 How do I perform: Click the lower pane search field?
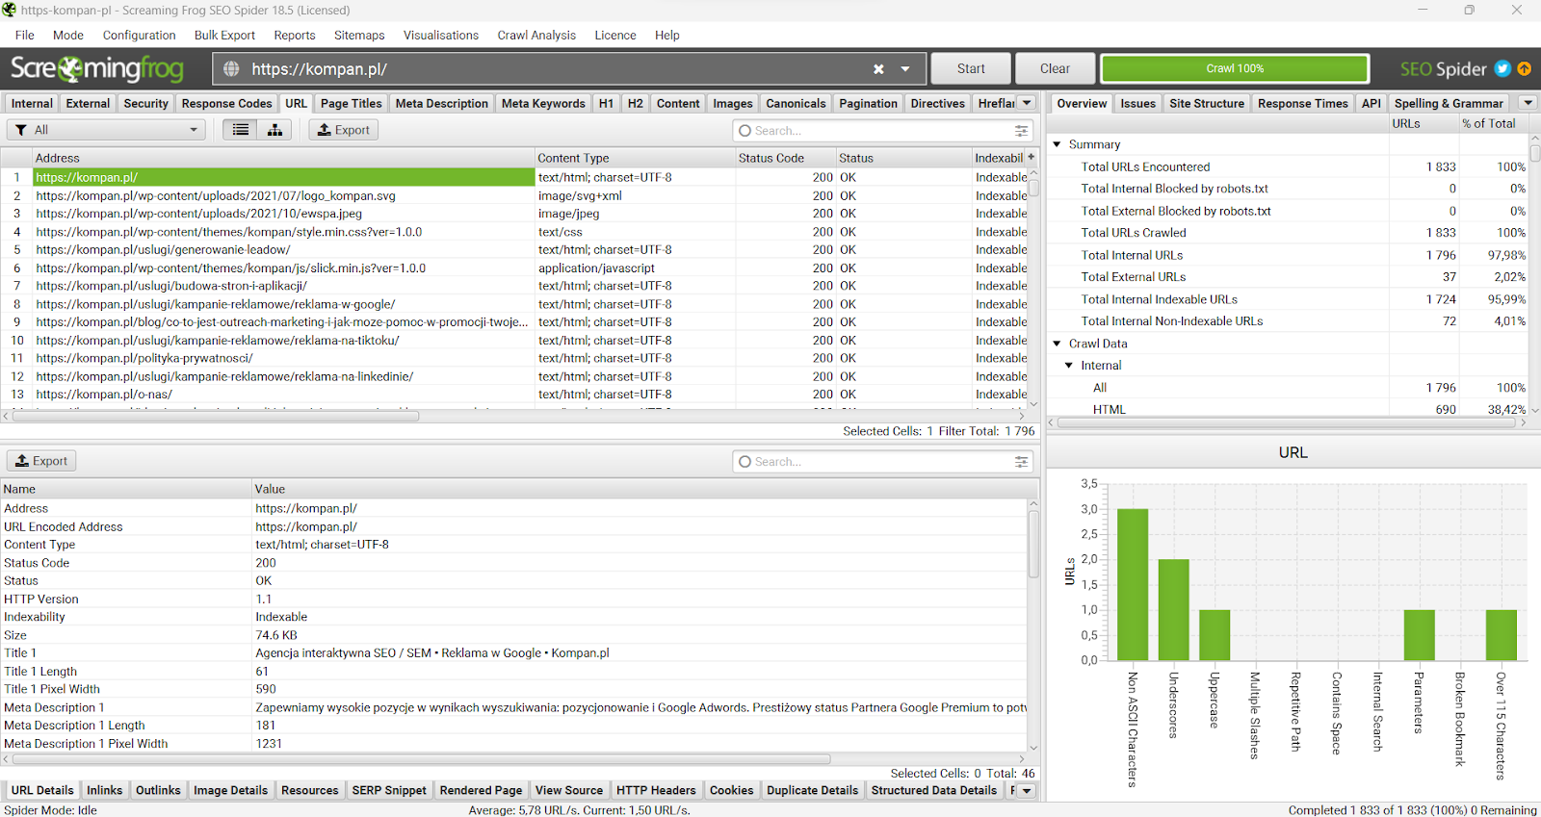click(x=881, y=462)
